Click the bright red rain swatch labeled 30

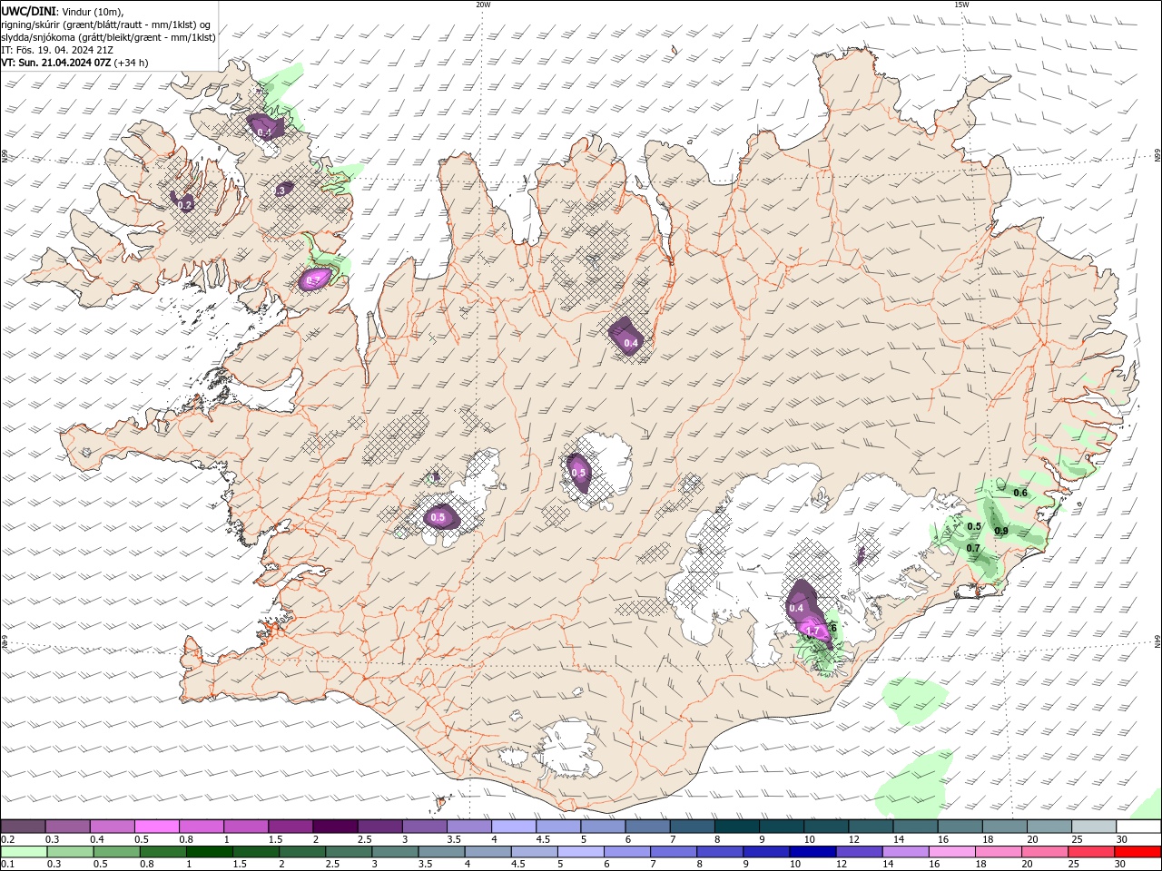coord(1137,852)
